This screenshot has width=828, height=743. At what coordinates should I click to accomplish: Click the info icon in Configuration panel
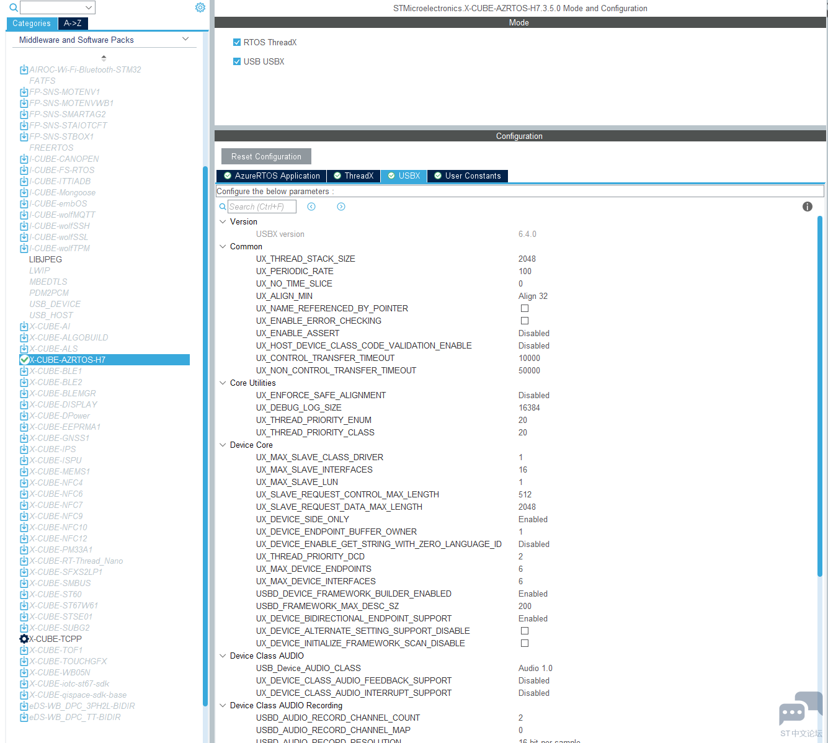pos(808,207)
